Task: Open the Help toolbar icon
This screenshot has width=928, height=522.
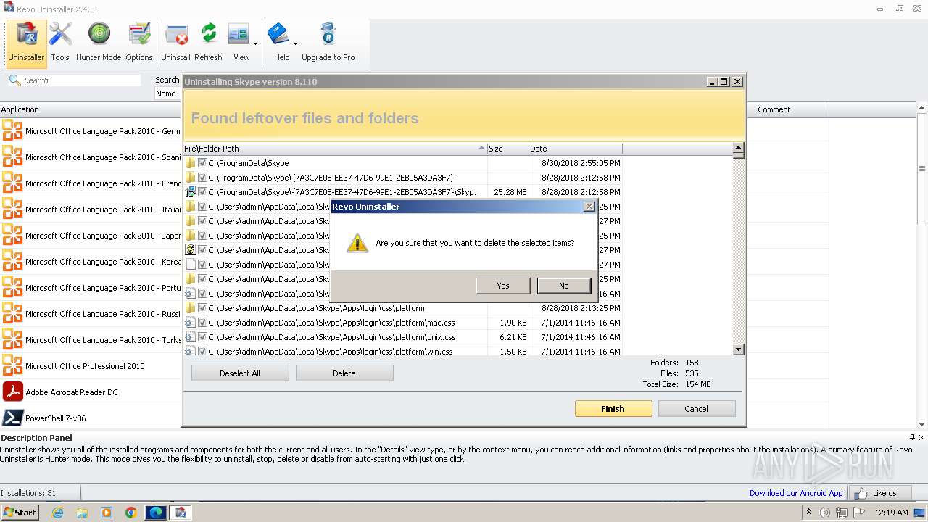Action: click(x=279, y=42)
